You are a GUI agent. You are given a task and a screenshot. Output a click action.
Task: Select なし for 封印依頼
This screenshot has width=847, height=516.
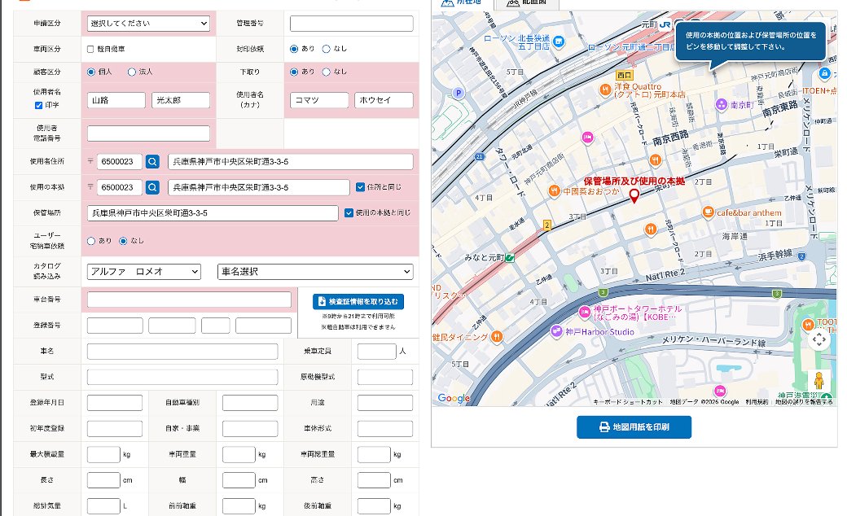[x=327, y=49]
